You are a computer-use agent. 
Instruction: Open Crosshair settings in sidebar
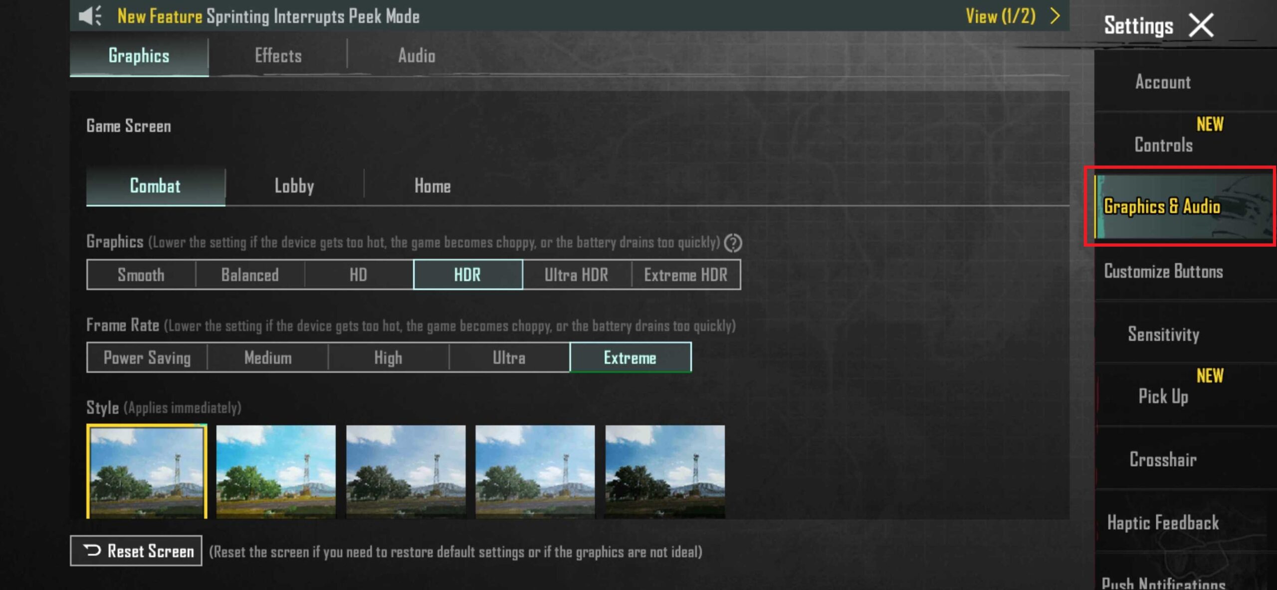pyautogui.click(x=1163, y=459)
